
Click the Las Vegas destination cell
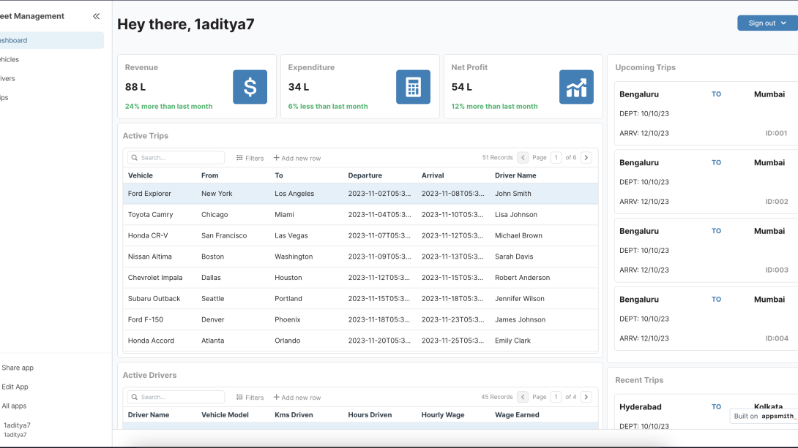point(291,235)
